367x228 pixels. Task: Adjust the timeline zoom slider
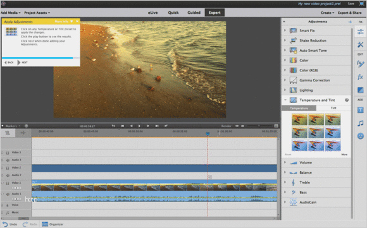[259, 126]
